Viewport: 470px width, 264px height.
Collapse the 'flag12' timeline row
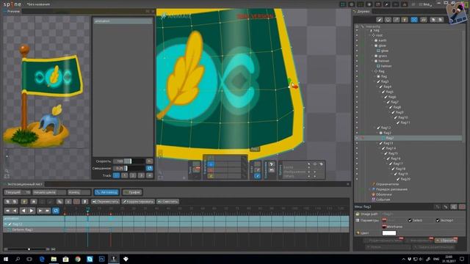(5, 224)
